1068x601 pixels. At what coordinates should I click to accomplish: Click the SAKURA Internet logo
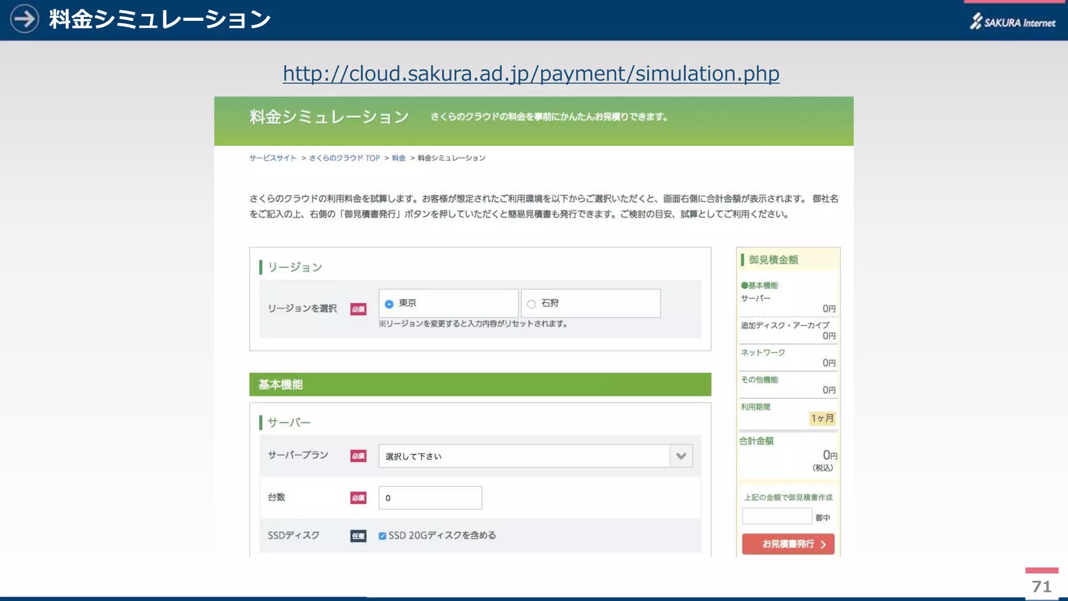tap(1012, 21)
